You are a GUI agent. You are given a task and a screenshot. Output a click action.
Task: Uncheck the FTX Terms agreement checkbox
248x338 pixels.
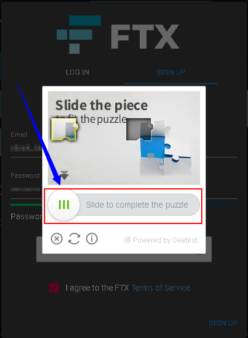tap(54, 288)
